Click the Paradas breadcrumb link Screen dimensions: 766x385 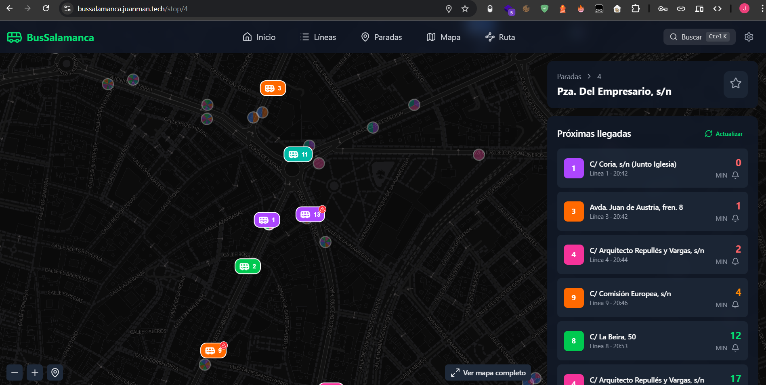click(569, 77)
